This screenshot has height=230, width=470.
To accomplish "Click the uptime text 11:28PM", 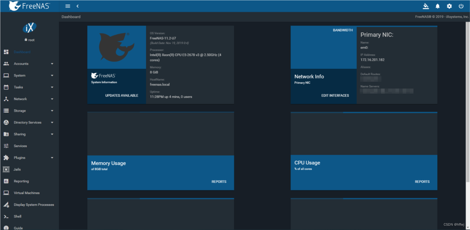I will (x=171, y=97).
